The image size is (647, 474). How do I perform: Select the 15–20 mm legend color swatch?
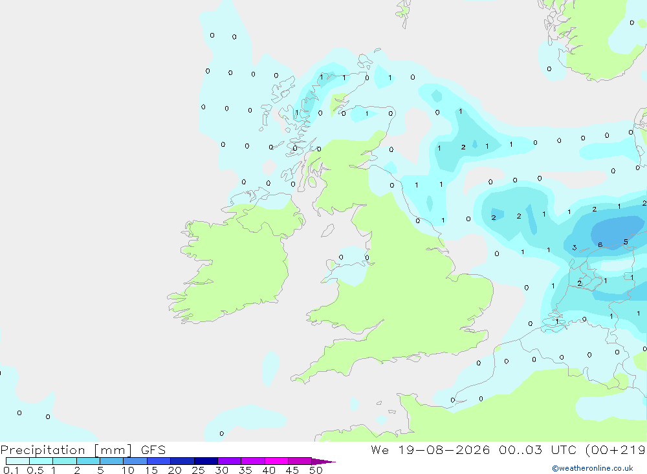[159, 461]
